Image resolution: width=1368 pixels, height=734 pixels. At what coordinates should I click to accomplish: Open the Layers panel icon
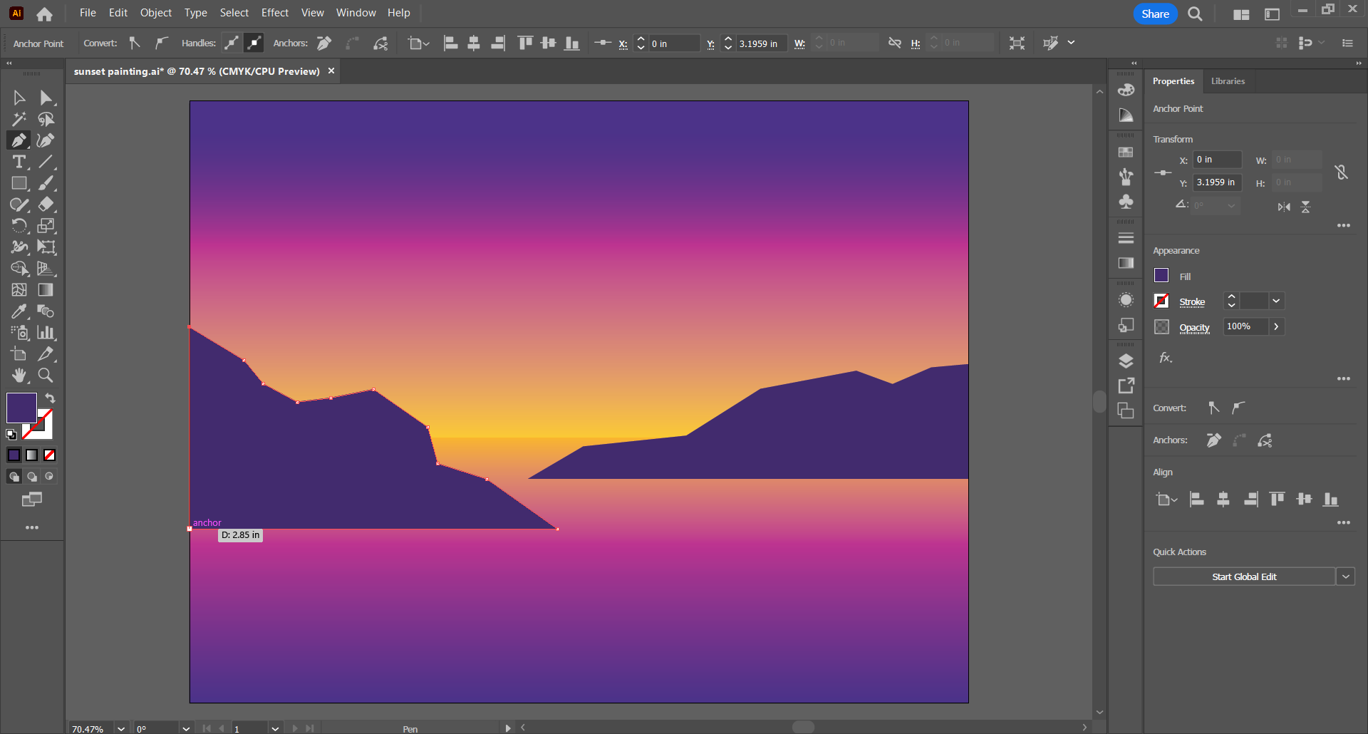(x=1126, y=361)
